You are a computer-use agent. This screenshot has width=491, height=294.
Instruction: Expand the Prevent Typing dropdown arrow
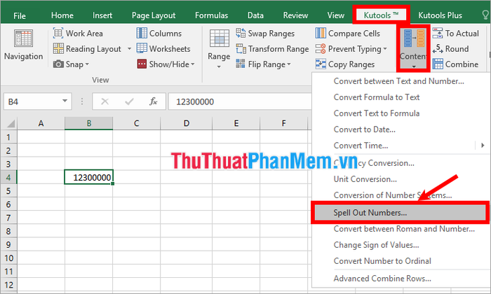pos(385,49)
